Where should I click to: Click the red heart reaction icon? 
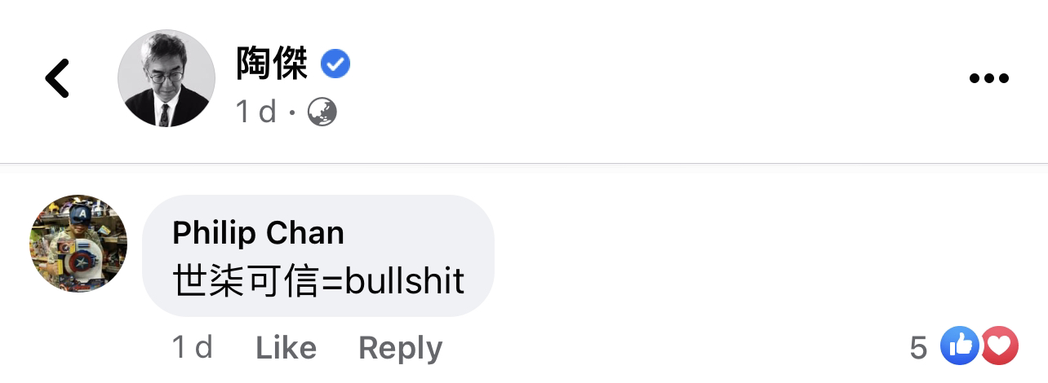tap(999, 346)
